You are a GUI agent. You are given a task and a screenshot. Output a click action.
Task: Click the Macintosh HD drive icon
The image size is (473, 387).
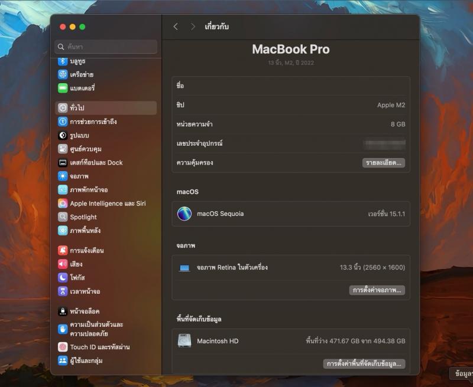coord(184,341)
